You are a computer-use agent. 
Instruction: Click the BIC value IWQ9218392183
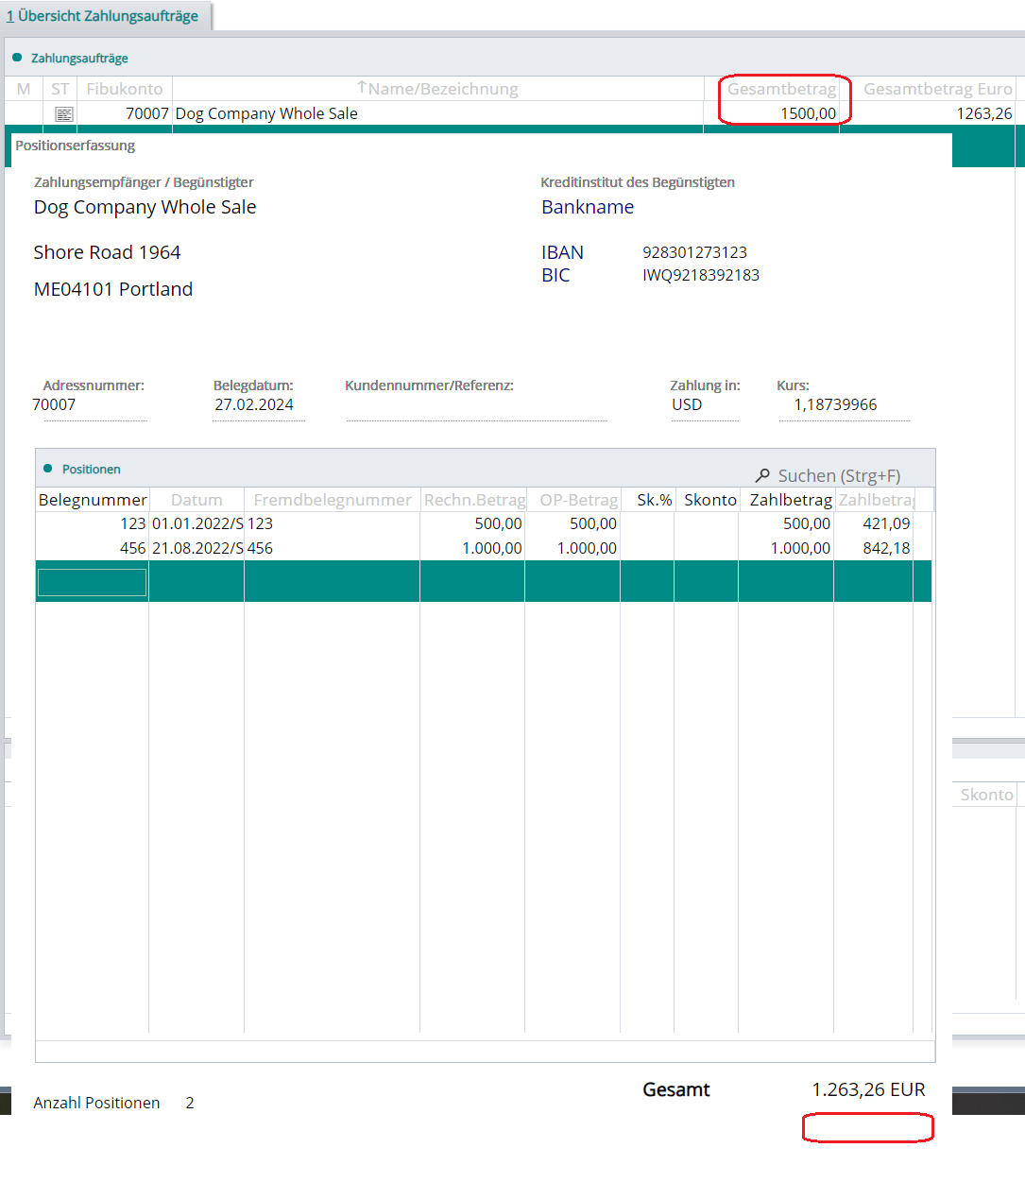[701, 275]
